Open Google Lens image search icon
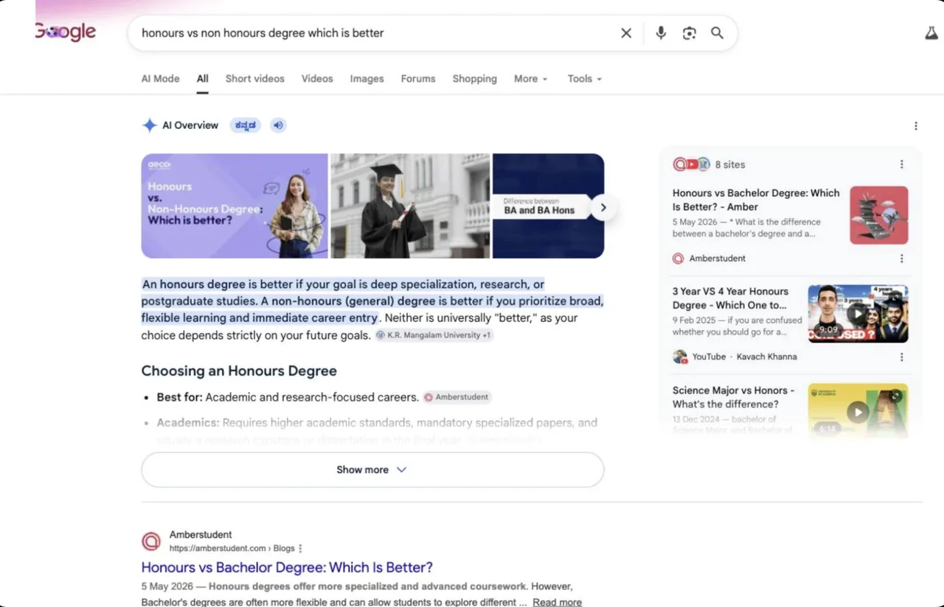Viewport: 944px width, 607px height. [x=689, y=33]
